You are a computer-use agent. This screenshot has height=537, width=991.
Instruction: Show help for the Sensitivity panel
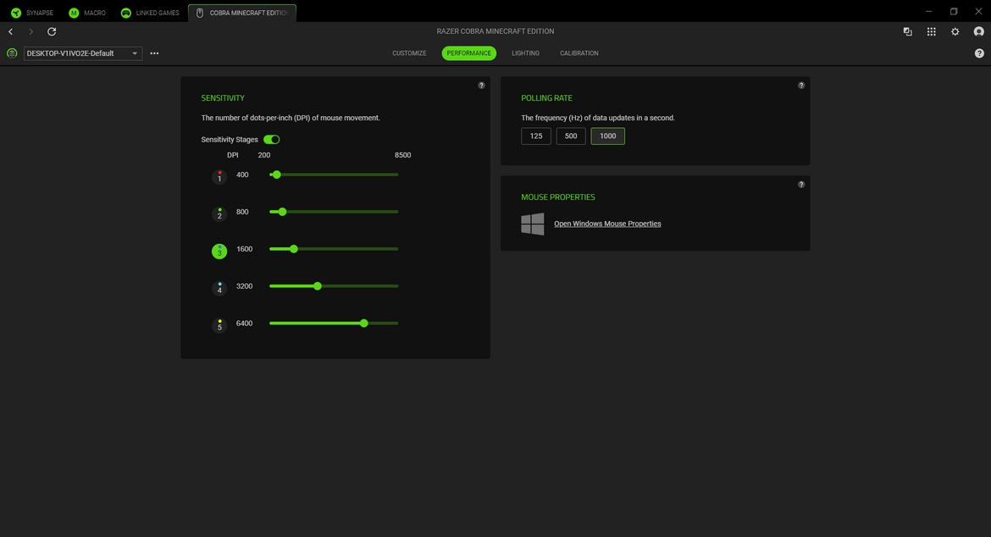point(482,86)
